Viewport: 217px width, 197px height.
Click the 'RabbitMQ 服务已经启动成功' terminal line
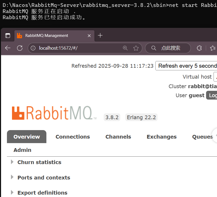tap(44, 17)
